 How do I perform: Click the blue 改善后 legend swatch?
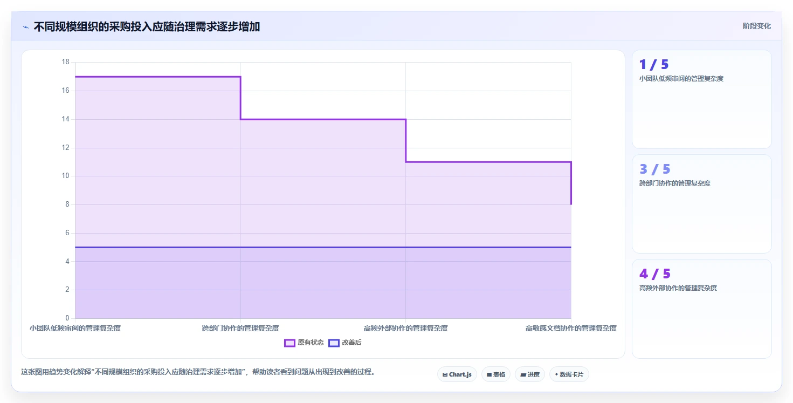[334, 343]
